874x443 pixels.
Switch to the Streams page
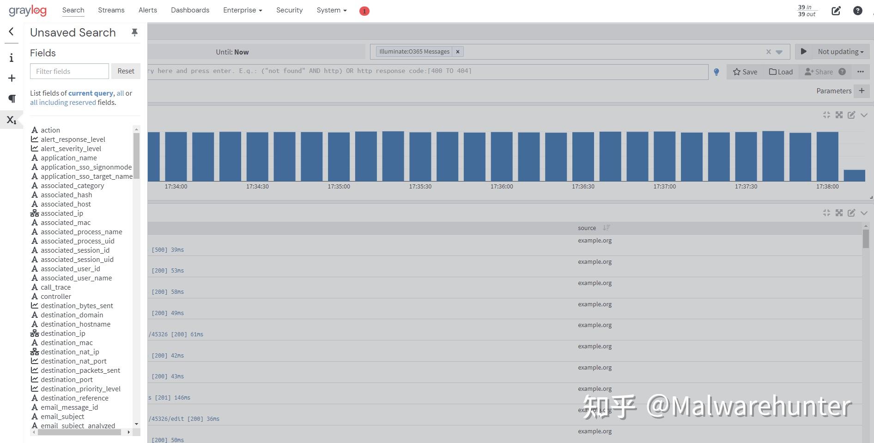click(111, 10)
